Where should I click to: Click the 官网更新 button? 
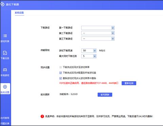[105, 95]
